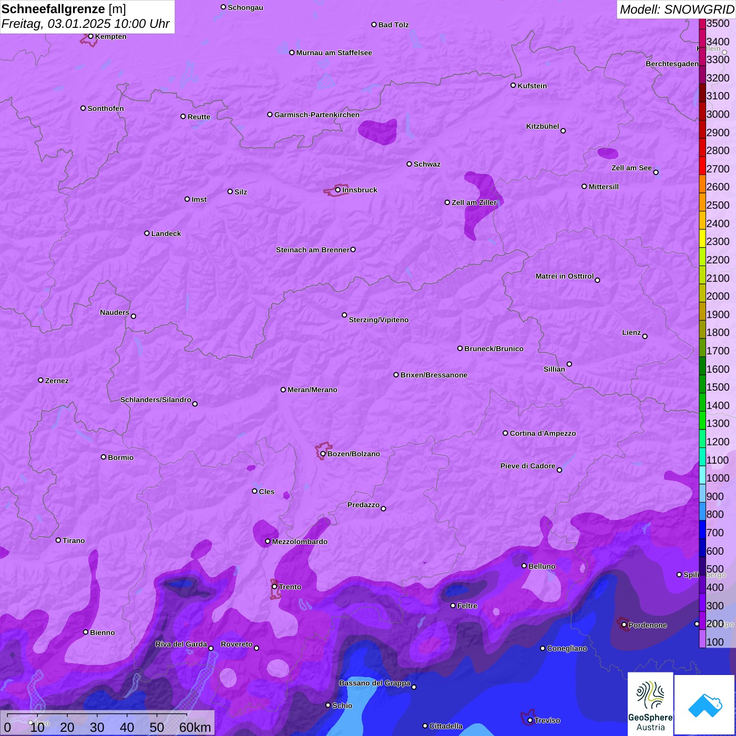Click the Nauders location dot

point(134,316)
